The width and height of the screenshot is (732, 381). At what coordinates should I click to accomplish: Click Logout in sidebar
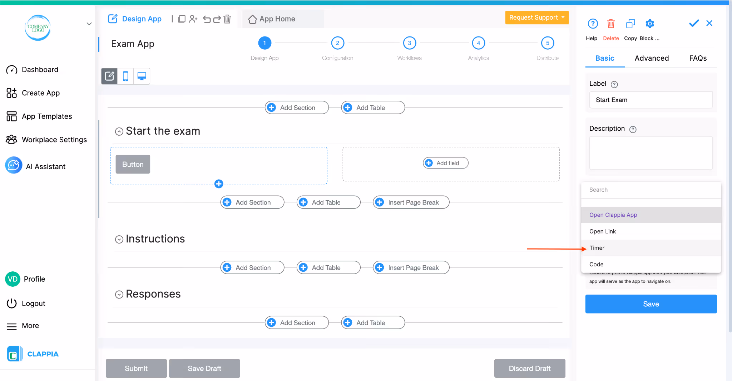click(26, 304)
